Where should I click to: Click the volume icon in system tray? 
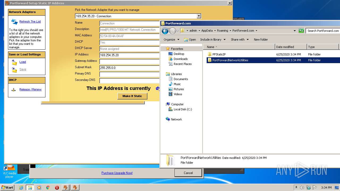tap(302, 188)
